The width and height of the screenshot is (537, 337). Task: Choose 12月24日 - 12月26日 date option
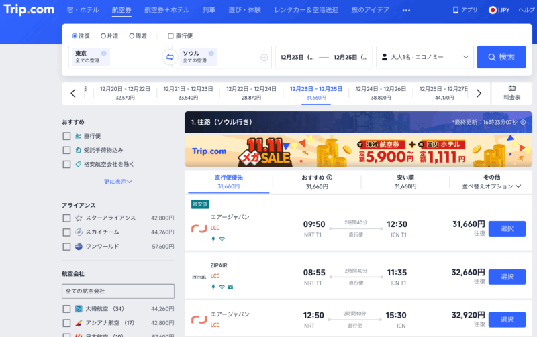tap(381, 93)
